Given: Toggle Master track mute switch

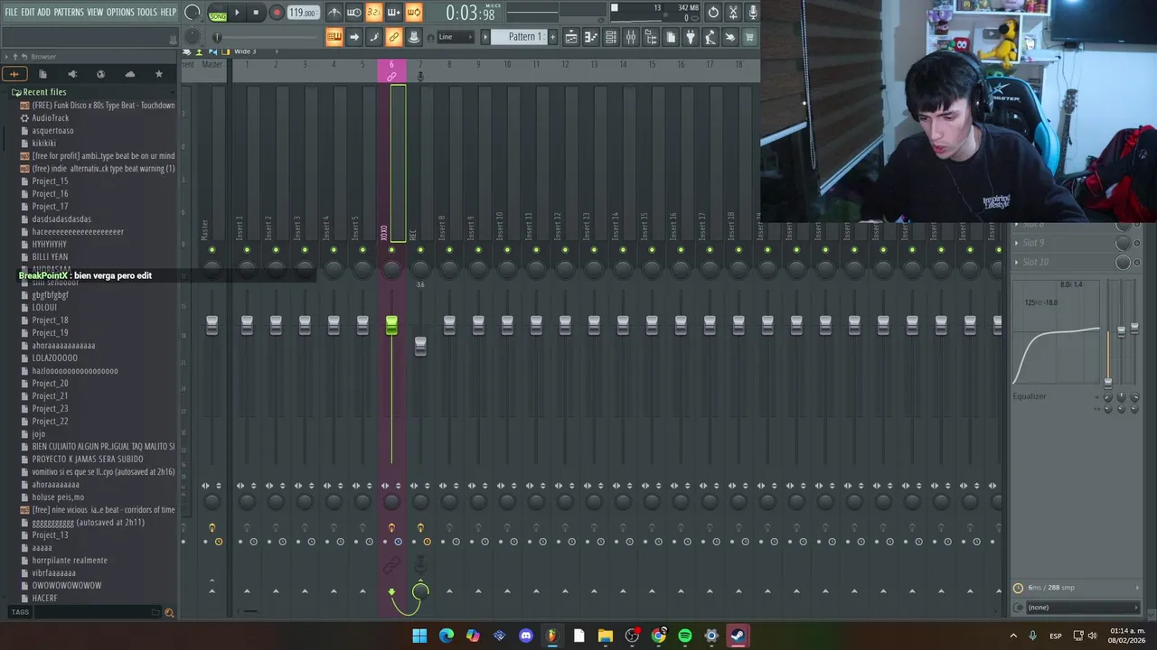Looking at the screenshot, I should [212, 250].
